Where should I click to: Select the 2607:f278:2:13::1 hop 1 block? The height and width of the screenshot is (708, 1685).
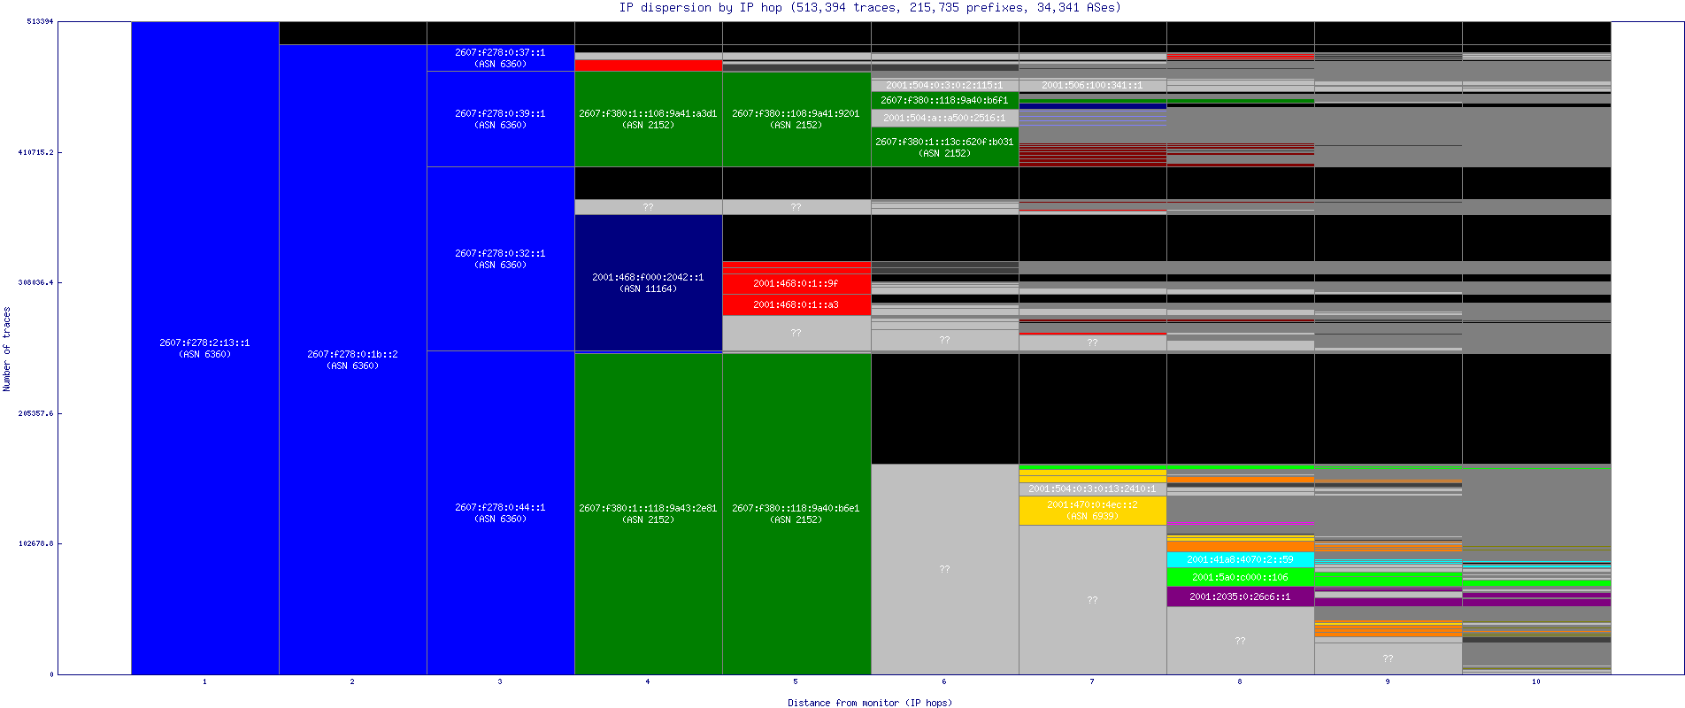pyautogui.click(x=205, y=348)
